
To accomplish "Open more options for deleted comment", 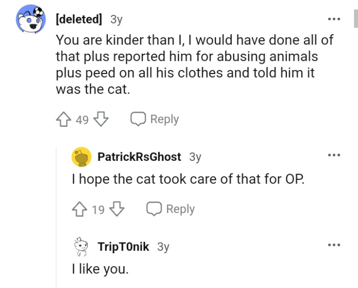I will click(x=334, y=19).
